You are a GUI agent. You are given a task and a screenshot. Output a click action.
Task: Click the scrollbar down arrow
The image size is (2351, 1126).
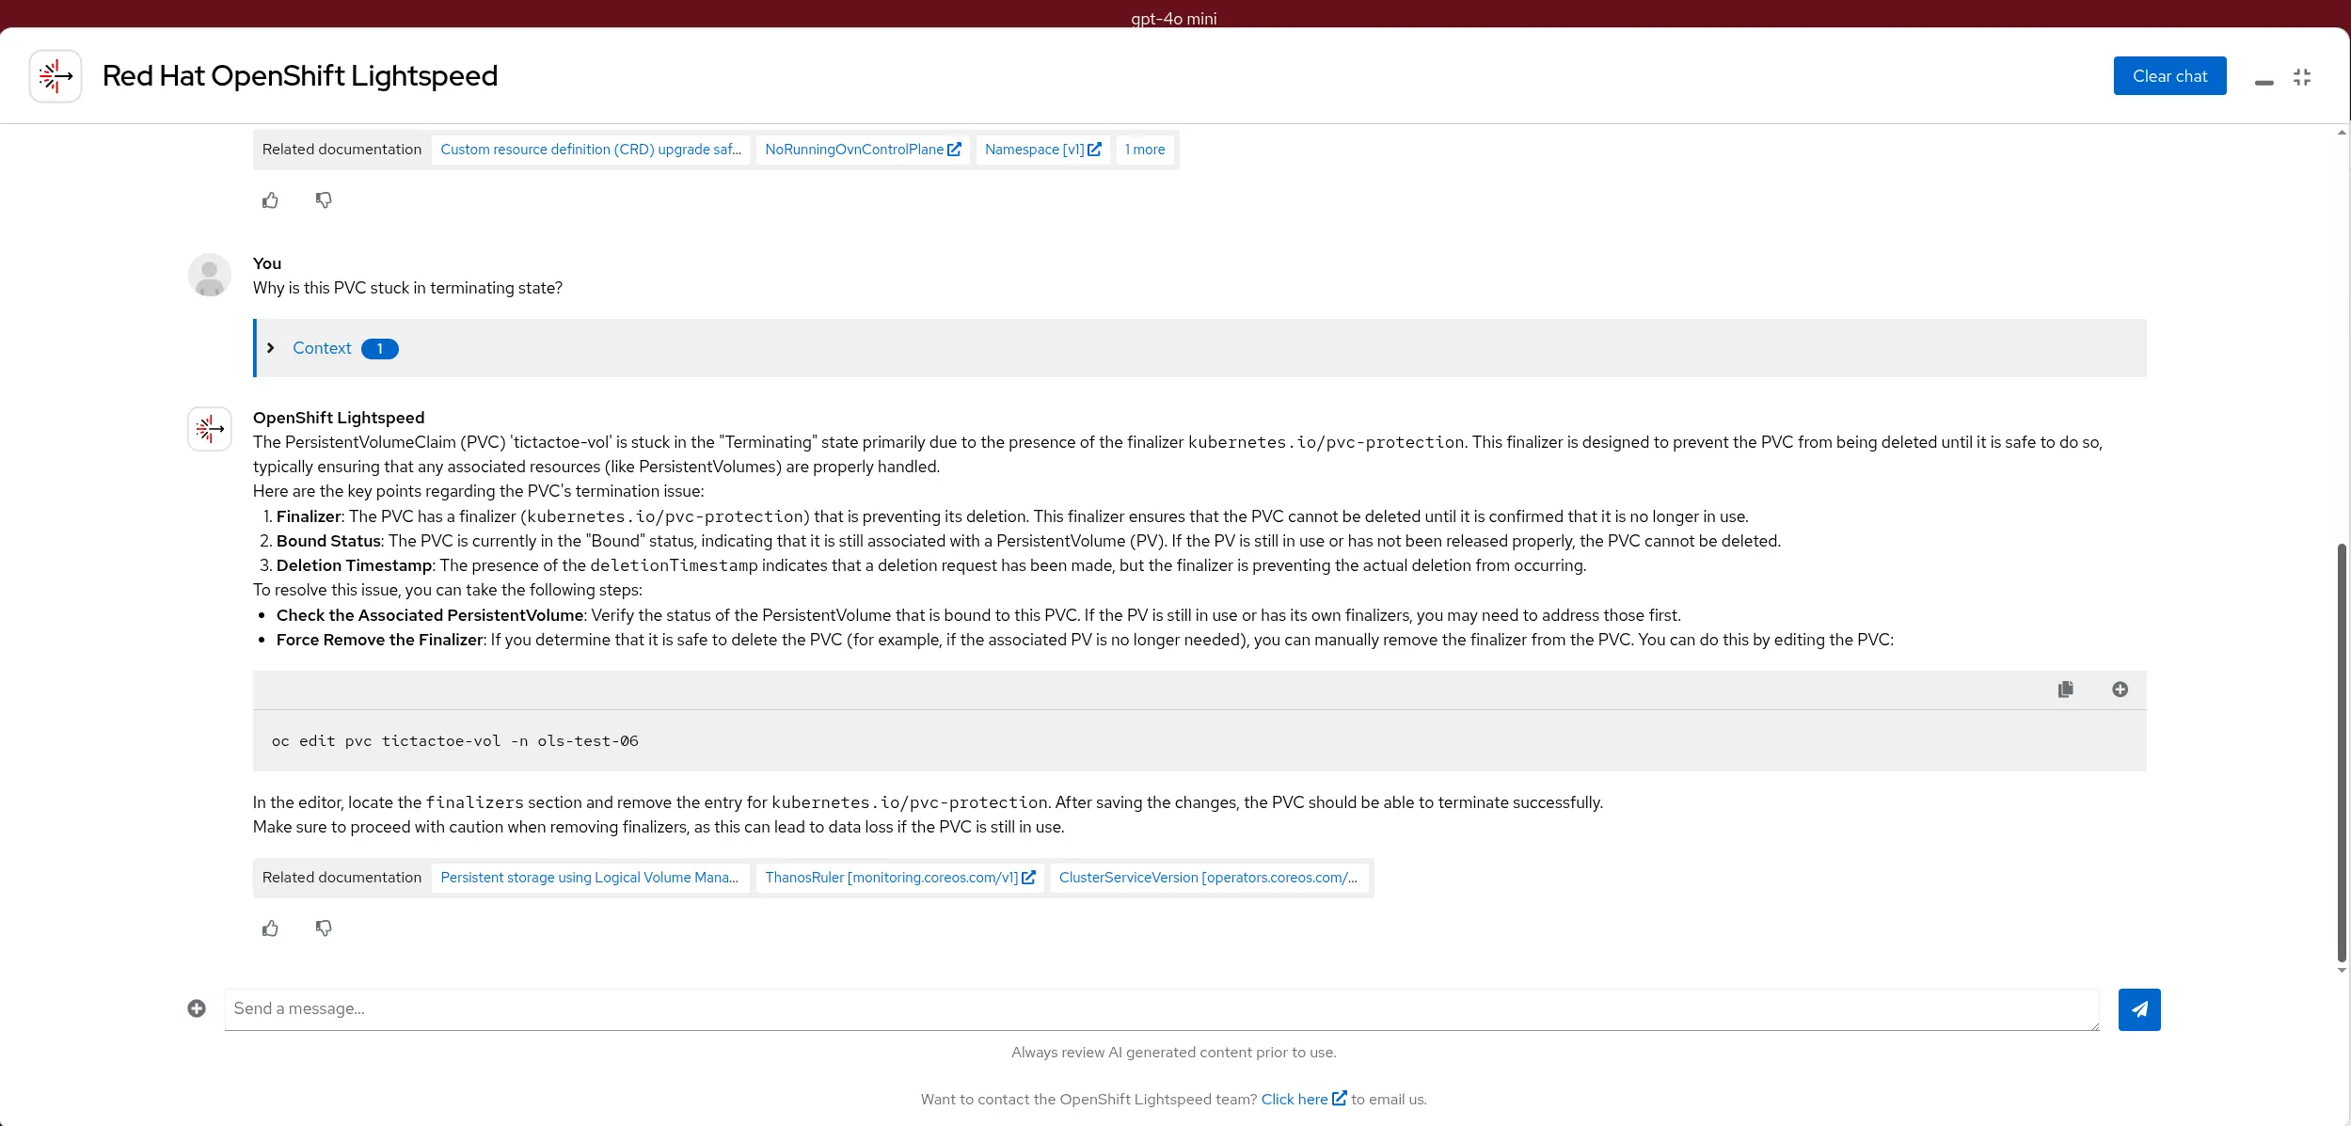click(2342, 971)
